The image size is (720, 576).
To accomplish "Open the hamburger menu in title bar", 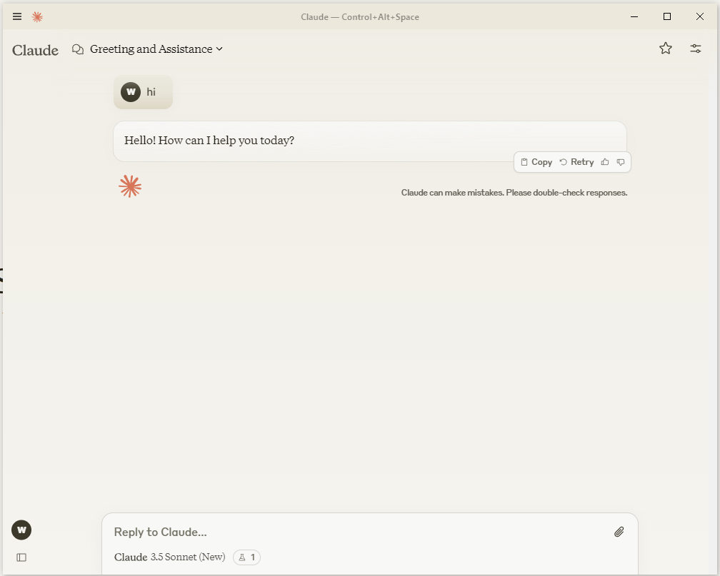I will click(x=17, y=16).
